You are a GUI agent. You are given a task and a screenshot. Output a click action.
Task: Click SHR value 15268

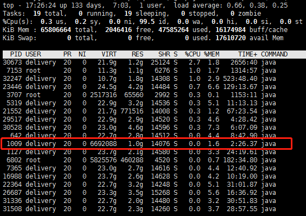pos(161,193)
